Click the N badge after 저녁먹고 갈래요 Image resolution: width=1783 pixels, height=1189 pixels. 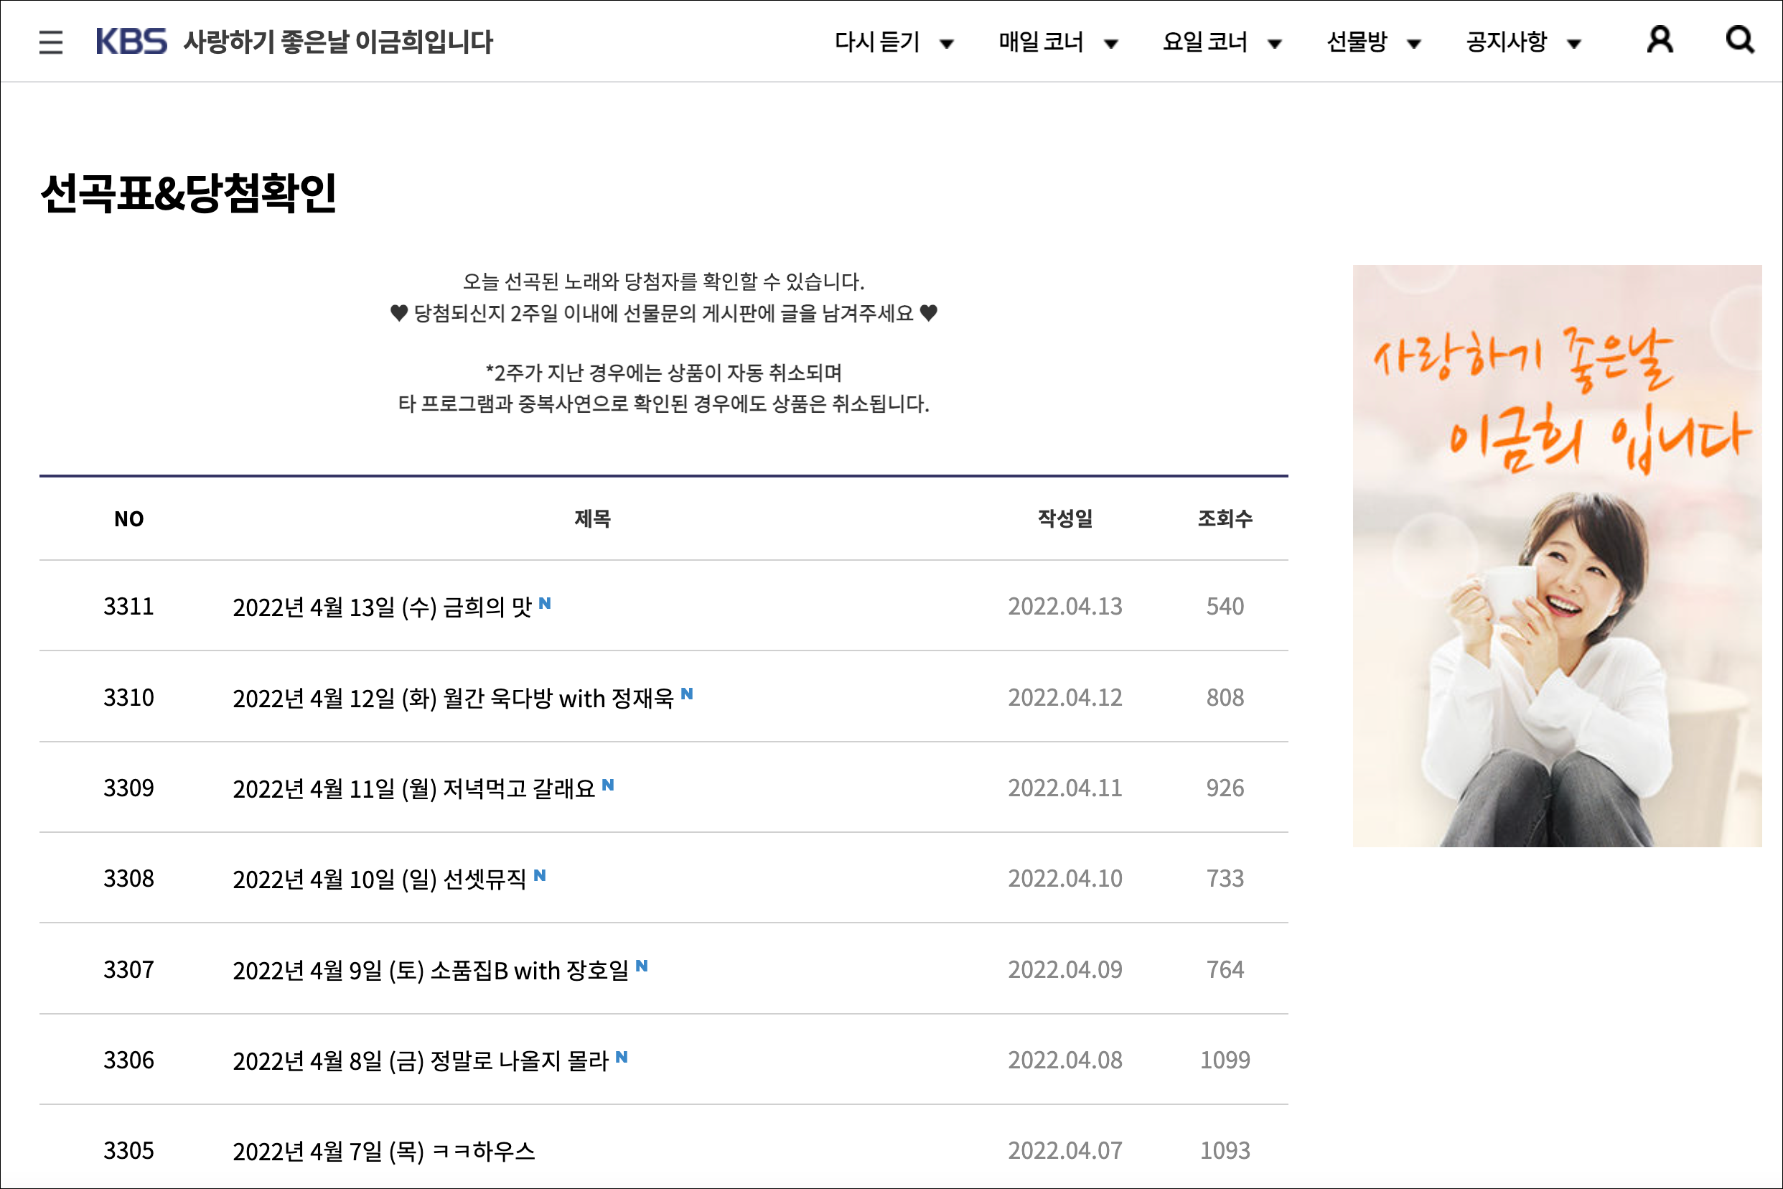(x=608, y=785)
